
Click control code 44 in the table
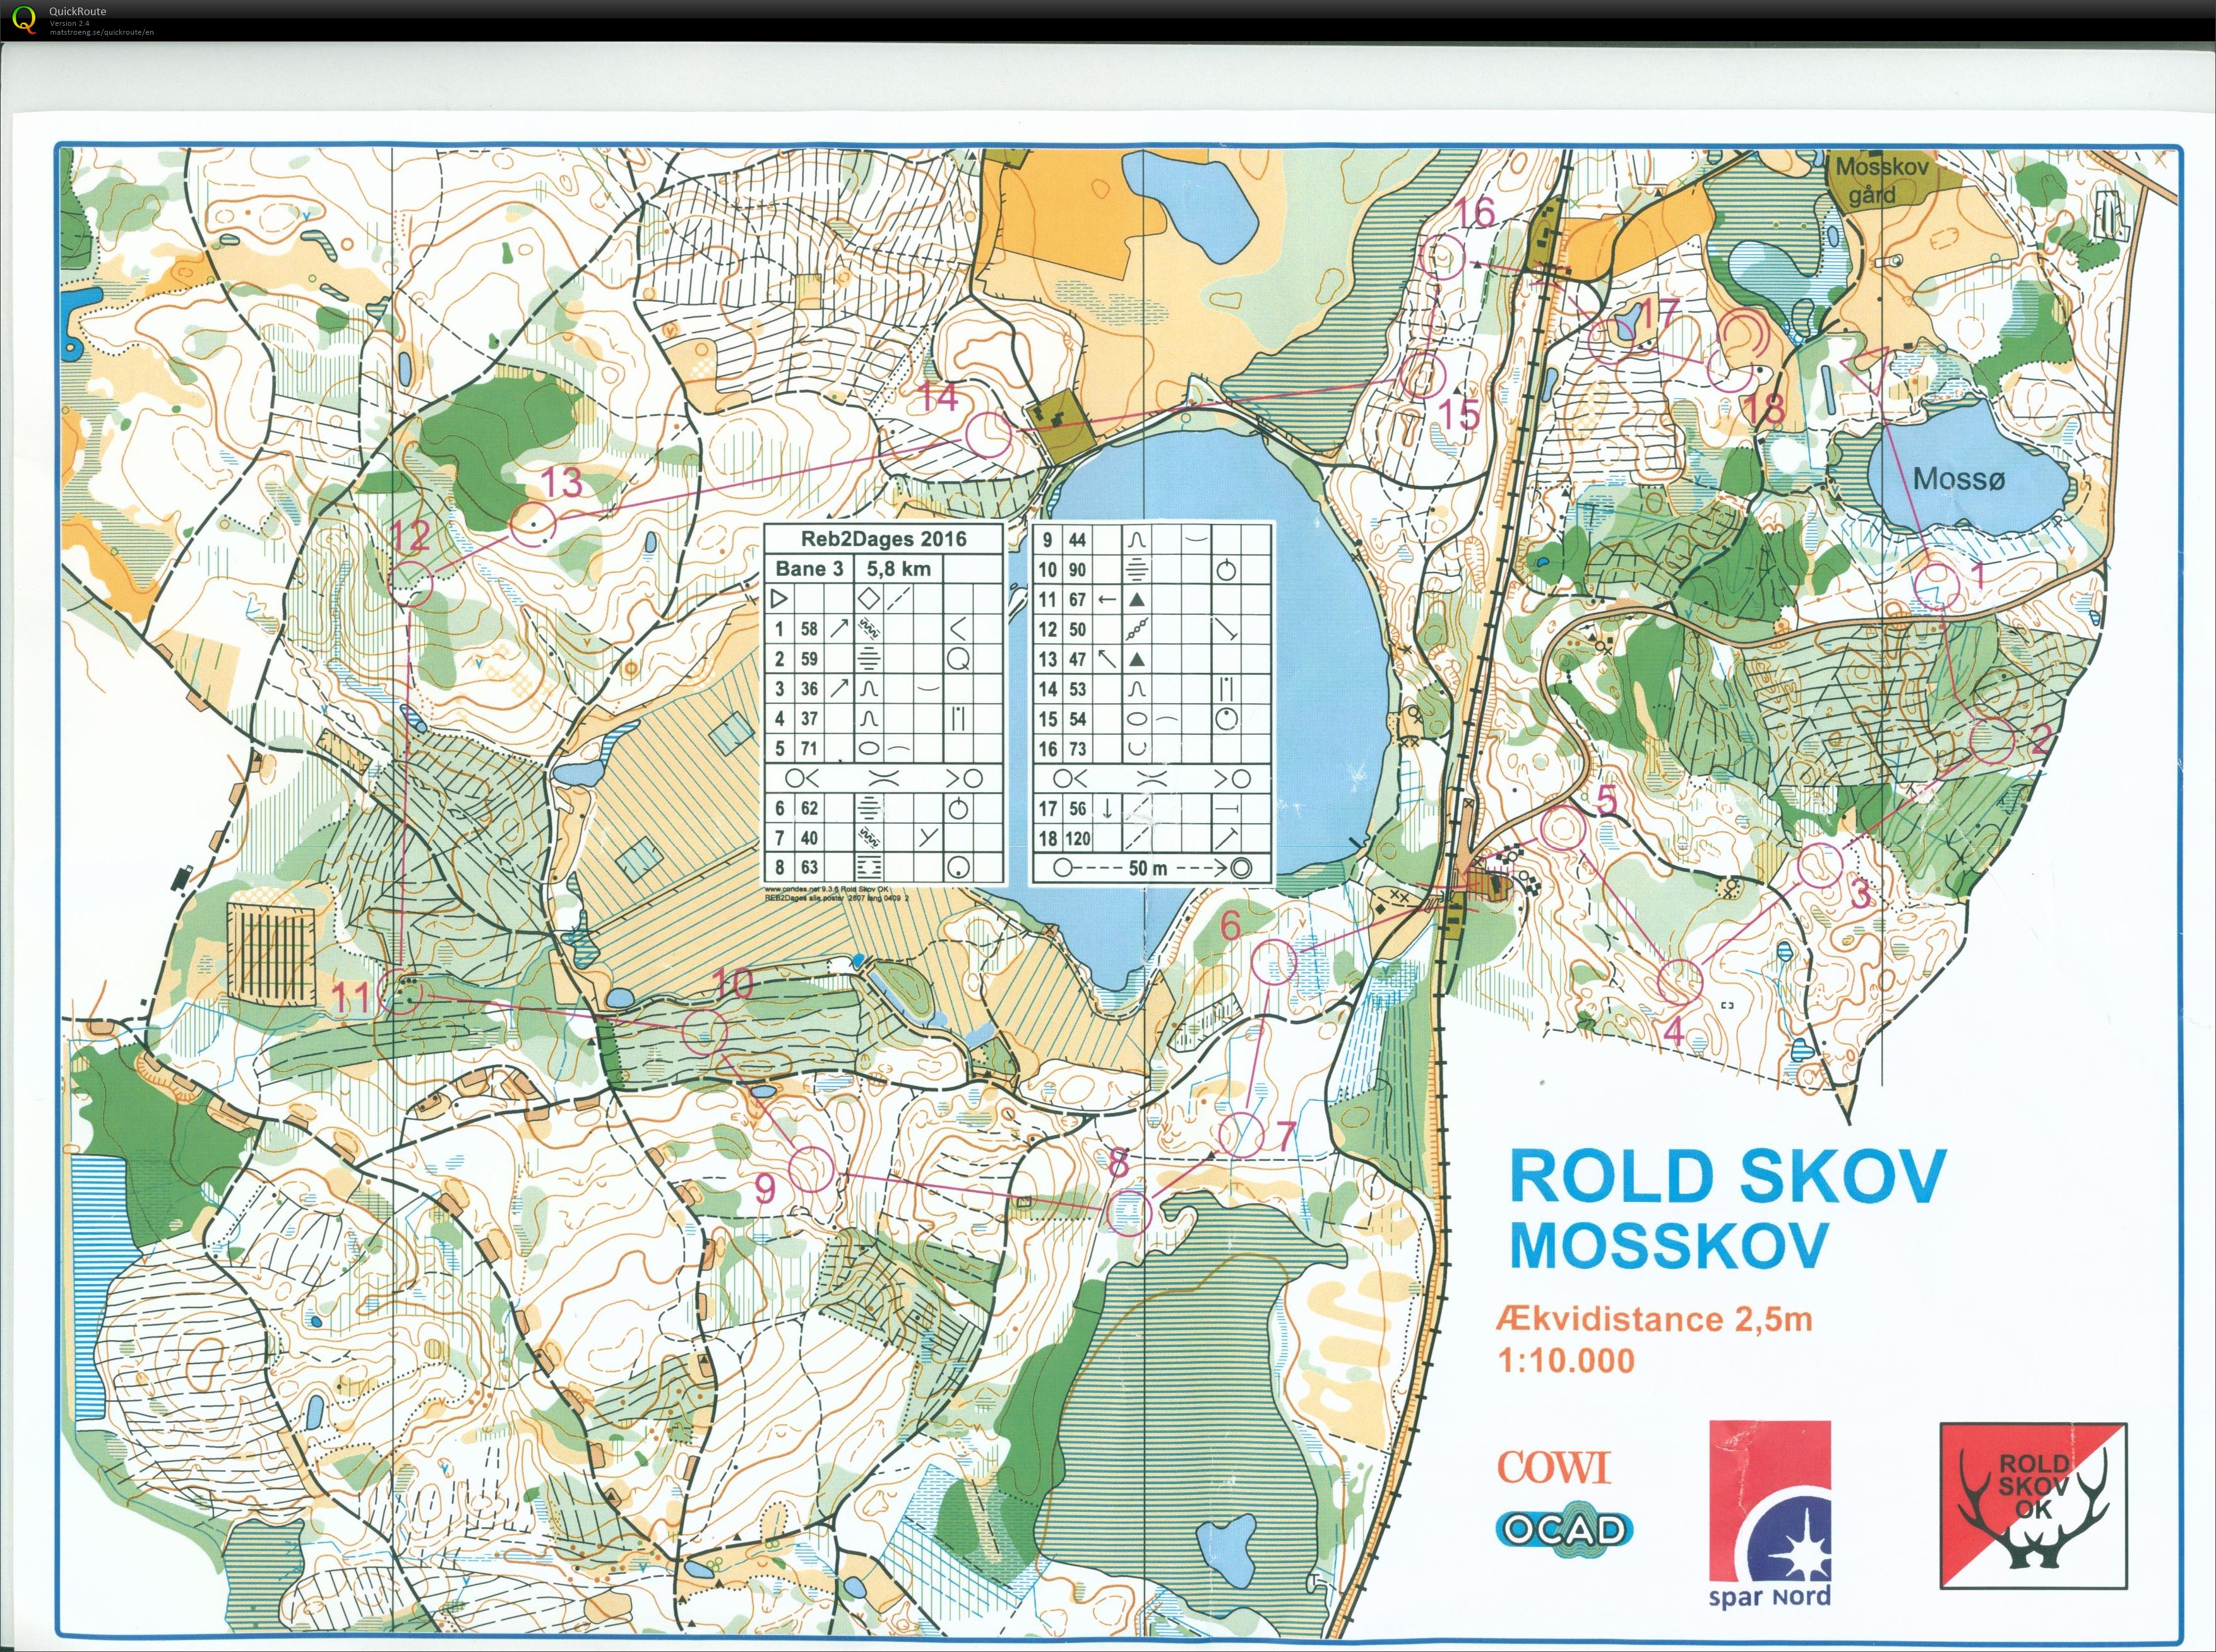tap(1077, 540)
